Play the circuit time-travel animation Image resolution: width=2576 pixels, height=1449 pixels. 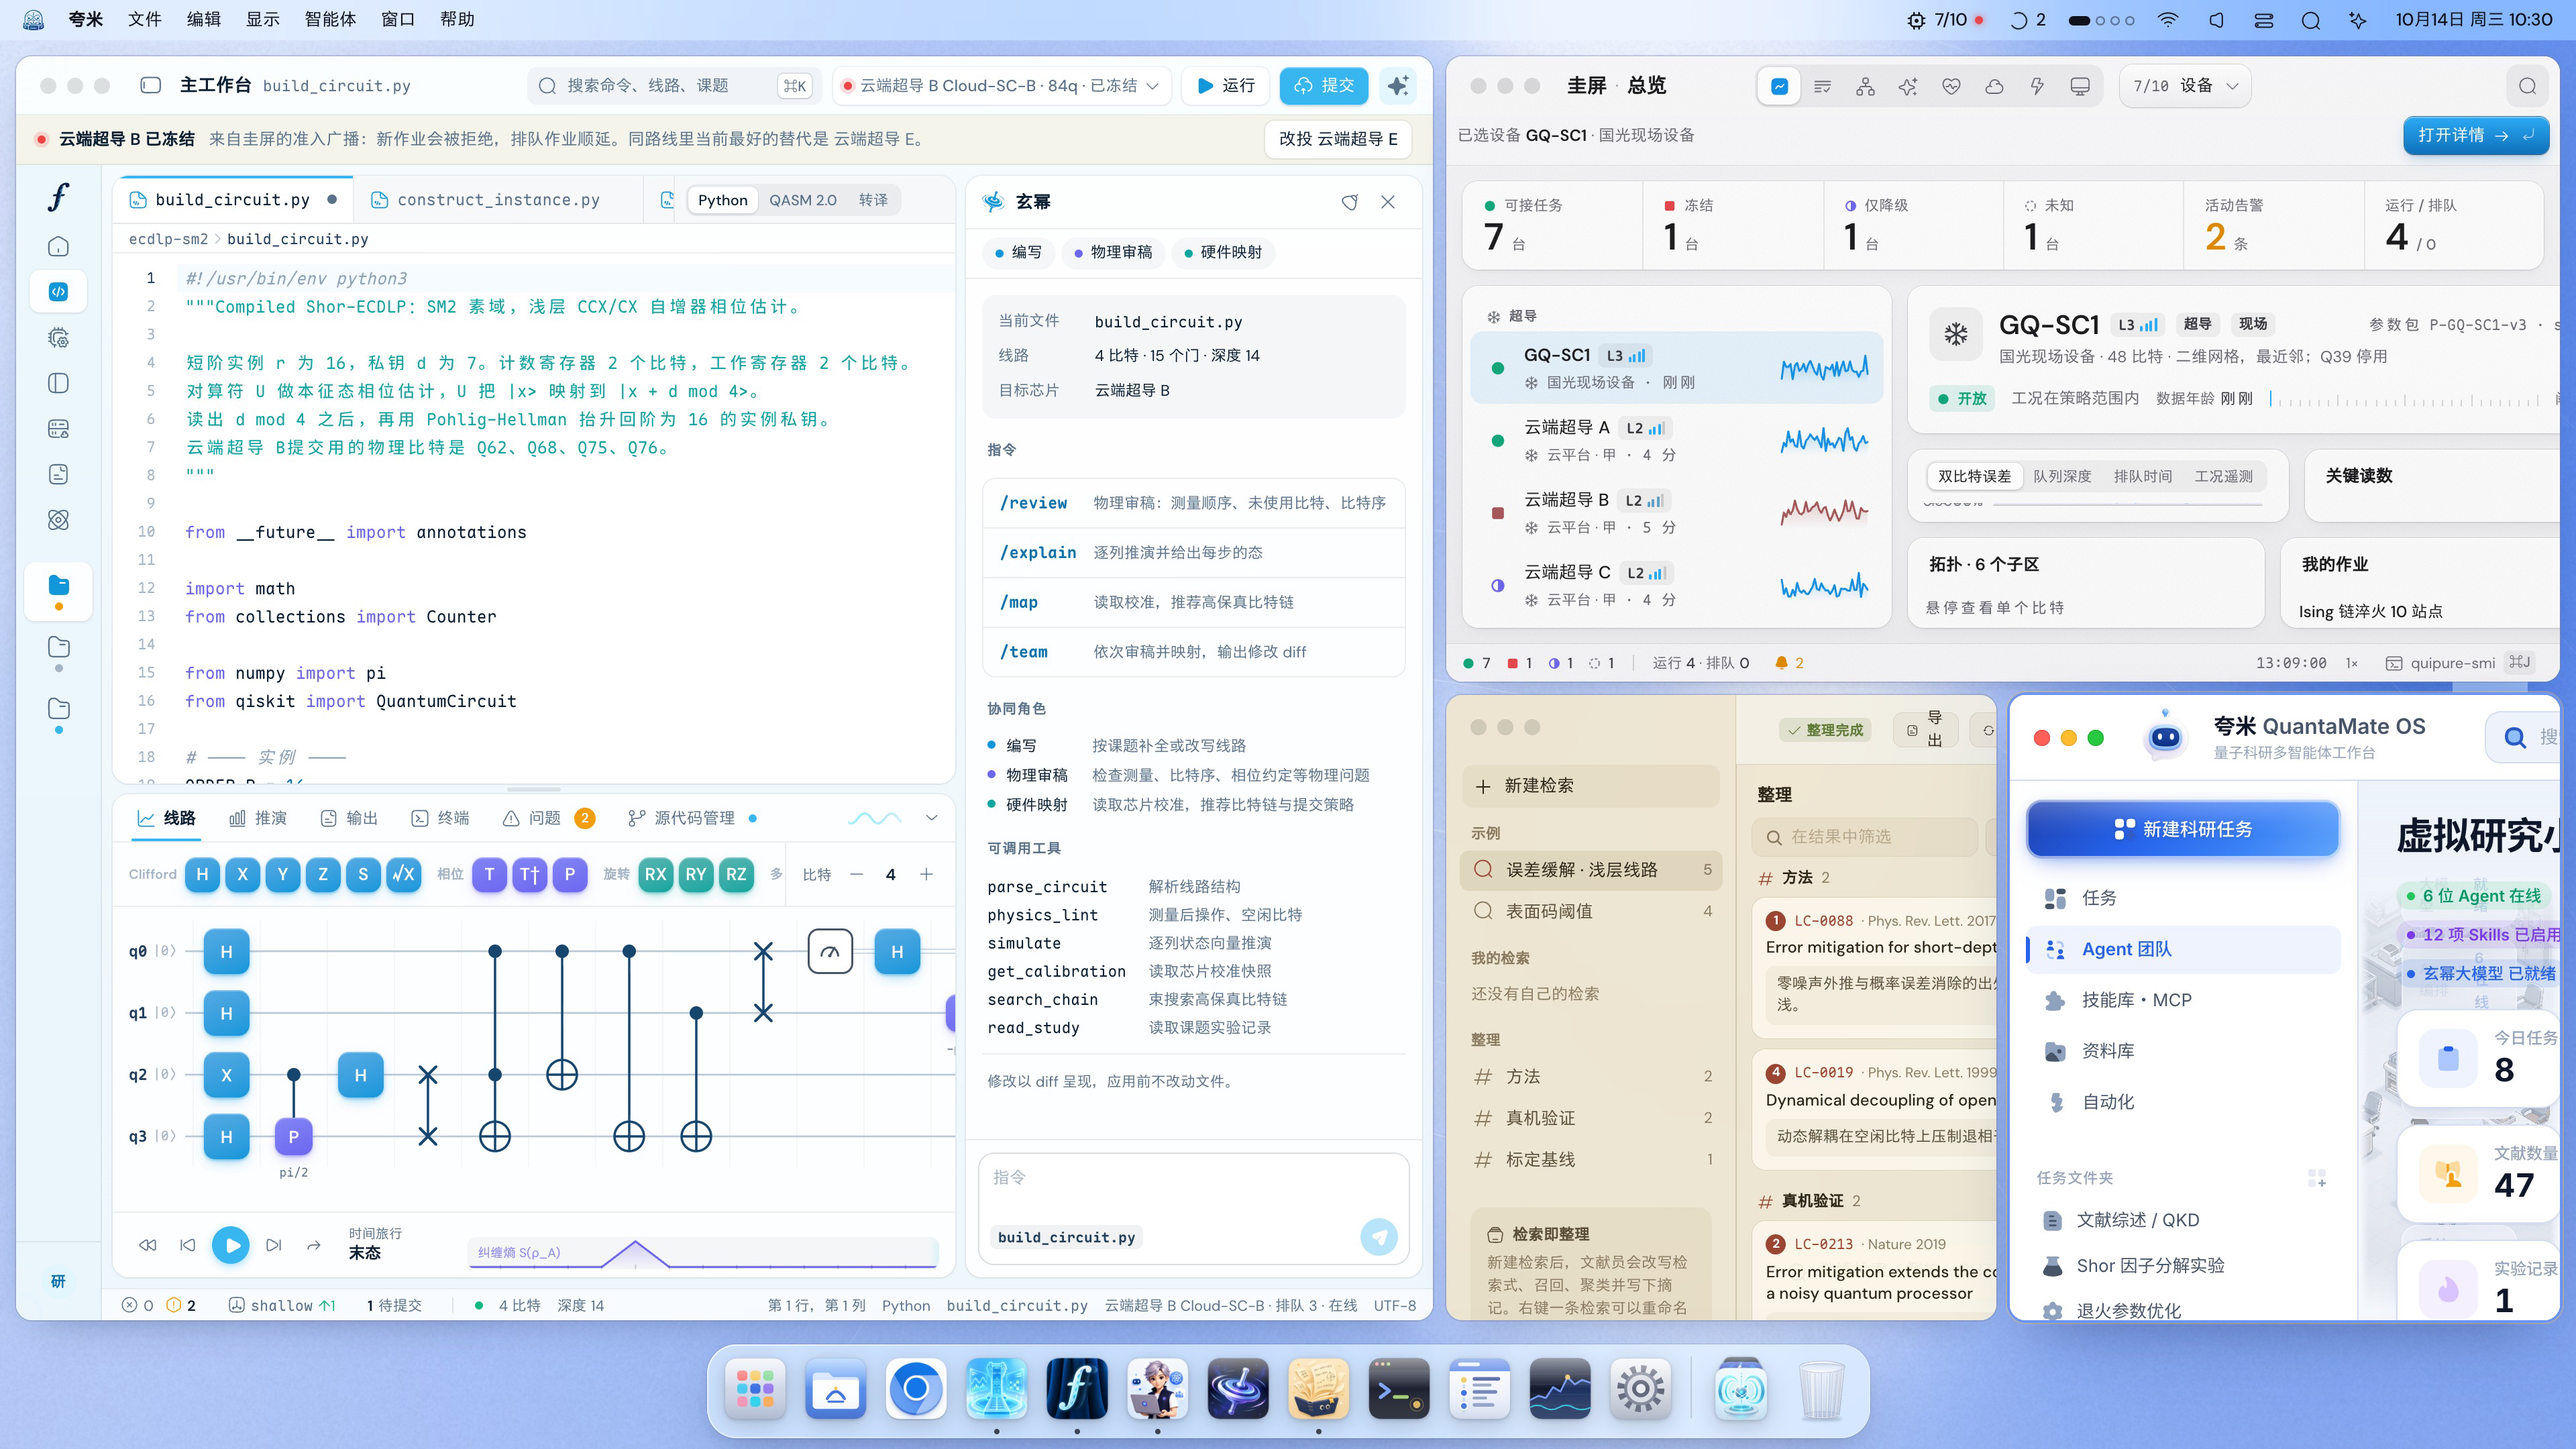point(231,1245)
